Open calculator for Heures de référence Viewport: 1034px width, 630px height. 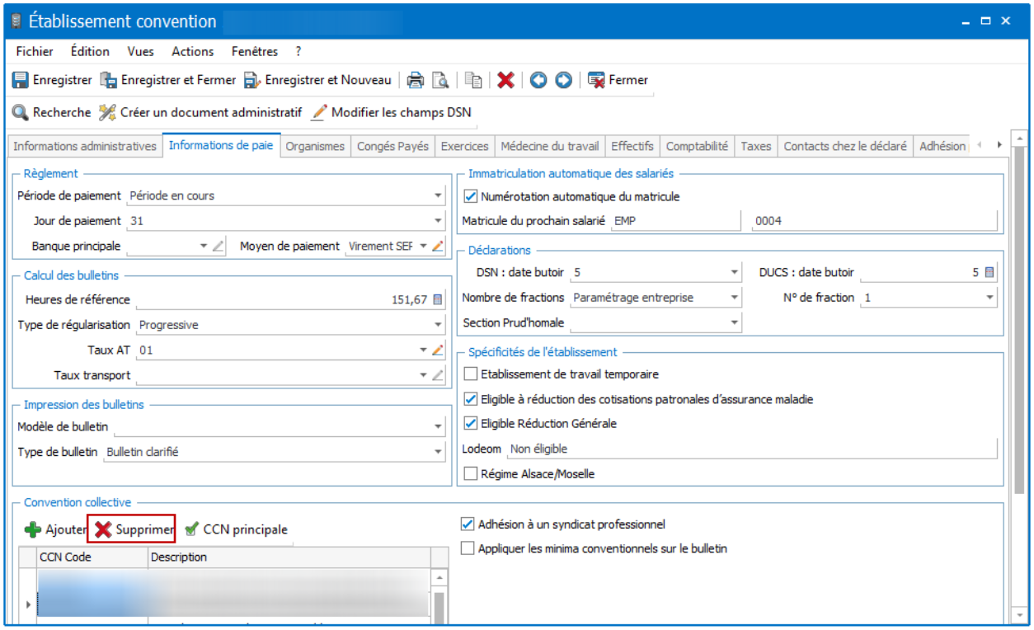438,299
